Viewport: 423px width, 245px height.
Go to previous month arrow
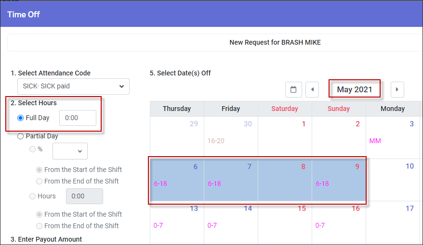click(x=312, y=89)
